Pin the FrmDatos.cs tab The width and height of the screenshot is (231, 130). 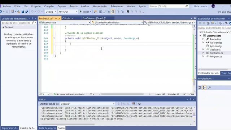56,18
